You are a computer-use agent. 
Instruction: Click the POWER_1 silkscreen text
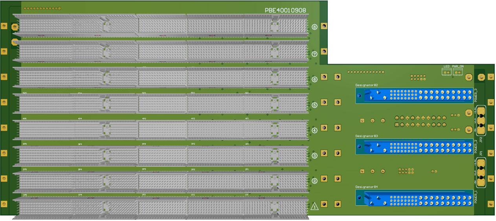(x=476, y=197)
